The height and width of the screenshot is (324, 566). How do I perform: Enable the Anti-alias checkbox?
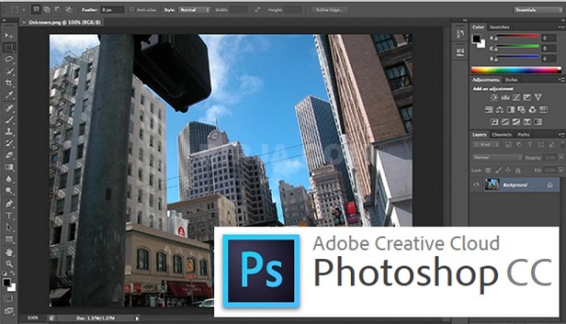132,10
